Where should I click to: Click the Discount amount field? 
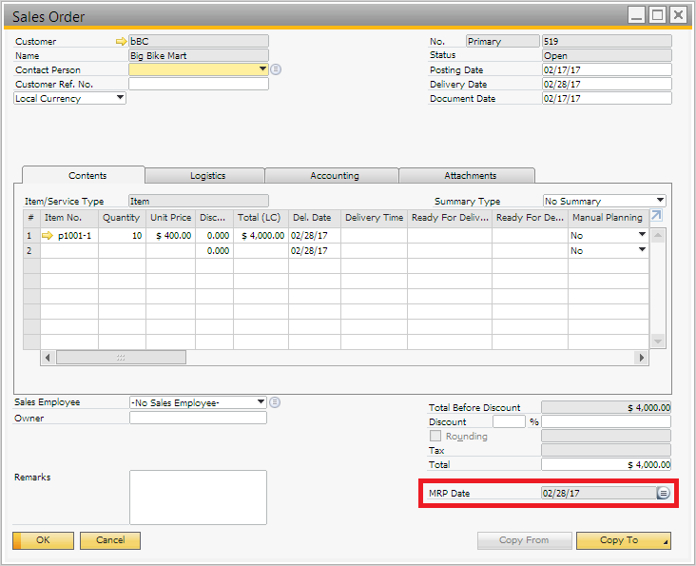pyautogui.click(x=606, y=421)
